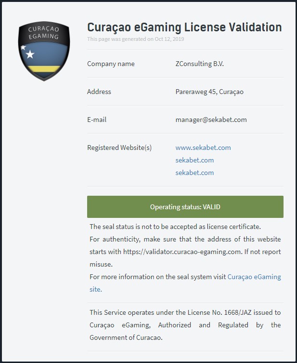
Task: Open the middle sekabet.com website link
Action: pyautogui.click(x=194, y=160)
